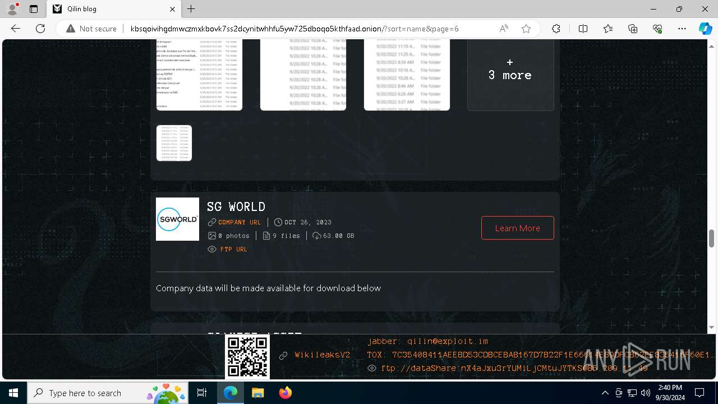Viewport: 718px width, 404px height.
Task: Open Settings and more menu
Action: coord(682,29)
